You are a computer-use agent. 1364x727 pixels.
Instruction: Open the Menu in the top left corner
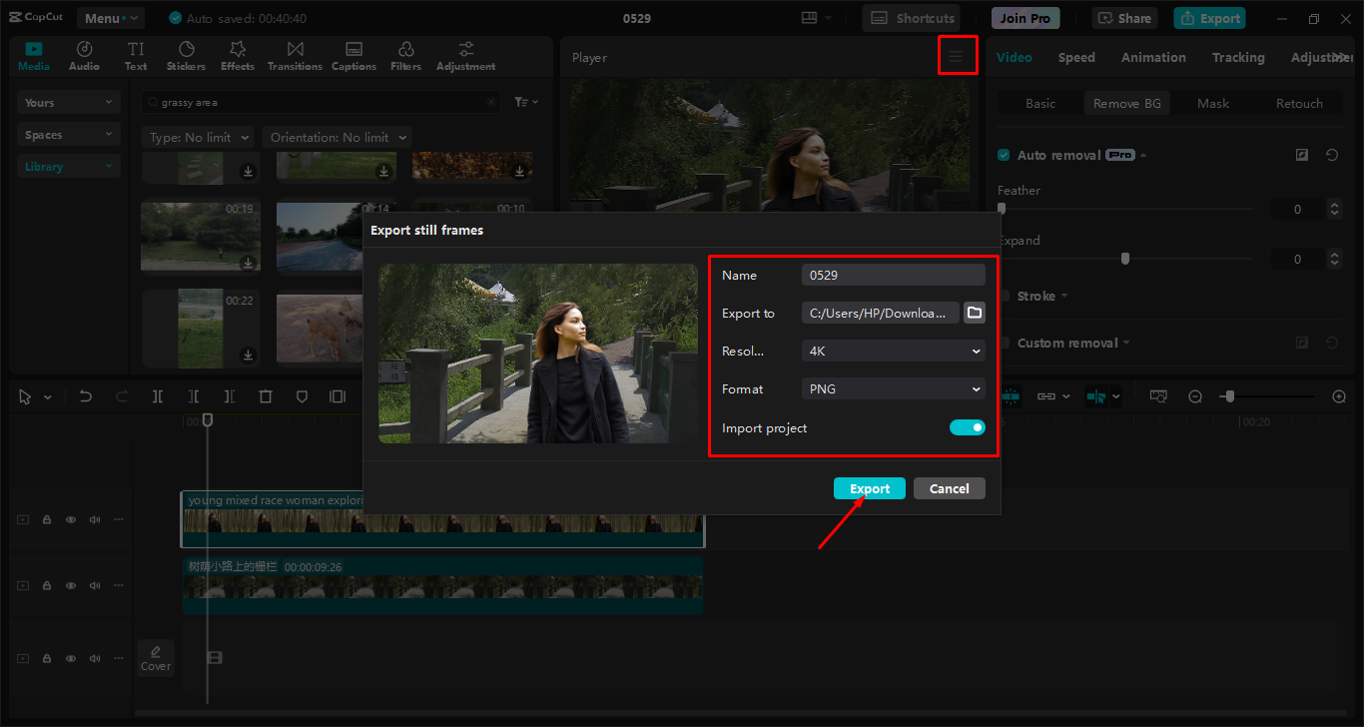click(x=110, y=17)
